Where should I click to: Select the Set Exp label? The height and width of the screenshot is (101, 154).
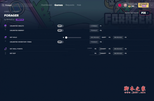coord(13,53)
